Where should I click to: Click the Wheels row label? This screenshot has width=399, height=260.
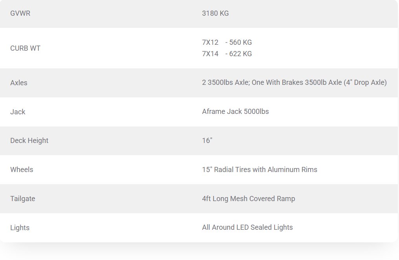[22, 170]
